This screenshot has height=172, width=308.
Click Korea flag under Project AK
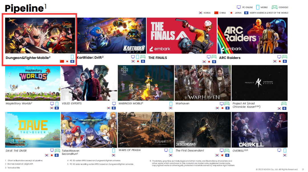(x=279, y=108)
